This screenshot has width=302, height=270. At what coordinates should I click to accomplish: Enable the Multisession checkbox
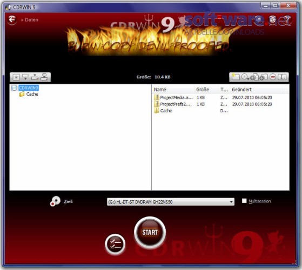pyautogui.click(x=244, y=201)
